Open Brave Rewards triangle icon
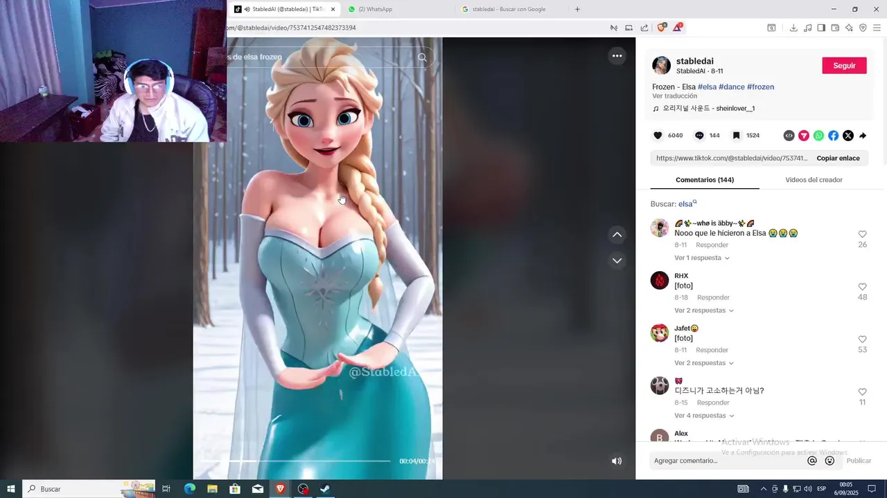Screen dimensions: 887x498 pyautogui.click(x=677, y=28)
